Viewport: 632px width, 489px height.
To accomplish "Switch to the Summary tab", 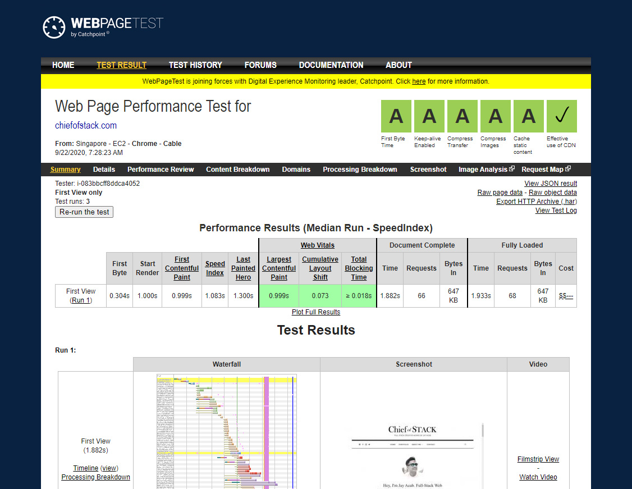I will tap(65, 170).
